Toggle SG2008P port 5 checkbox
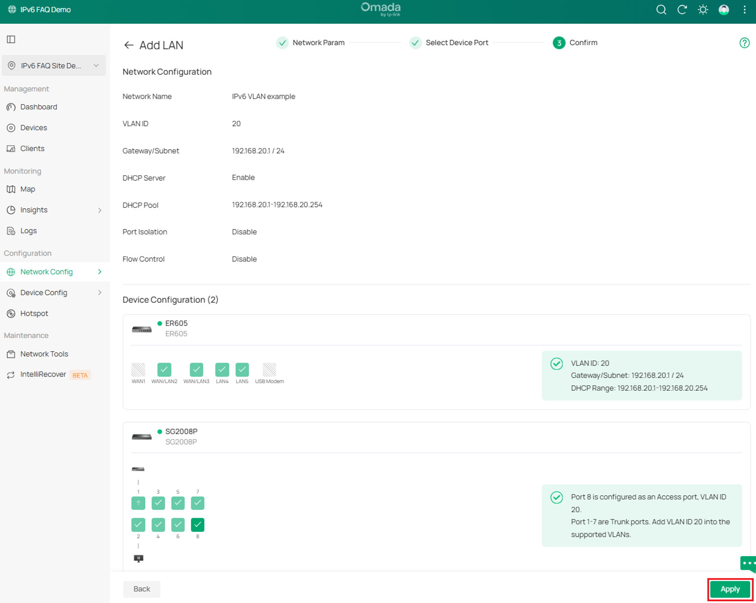Viewport: 756px width, 603px height. 178,503
